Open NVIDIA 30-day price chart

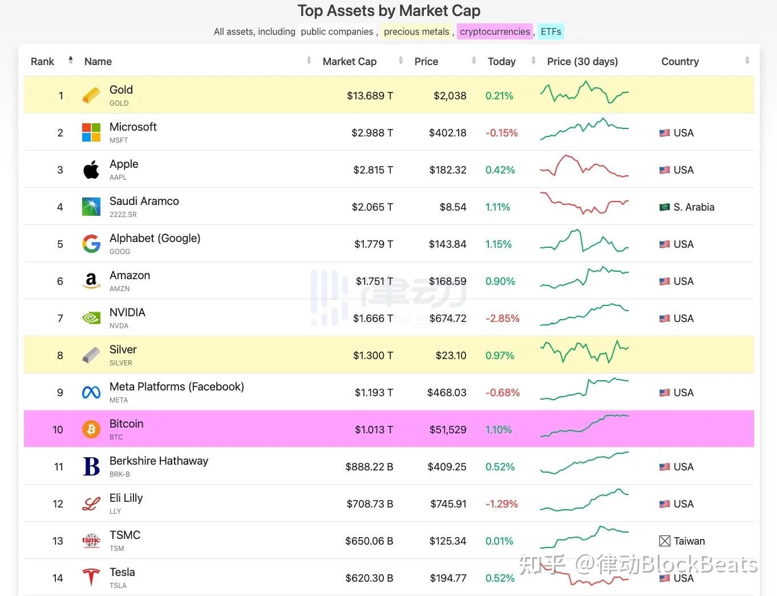coord(584,315)
